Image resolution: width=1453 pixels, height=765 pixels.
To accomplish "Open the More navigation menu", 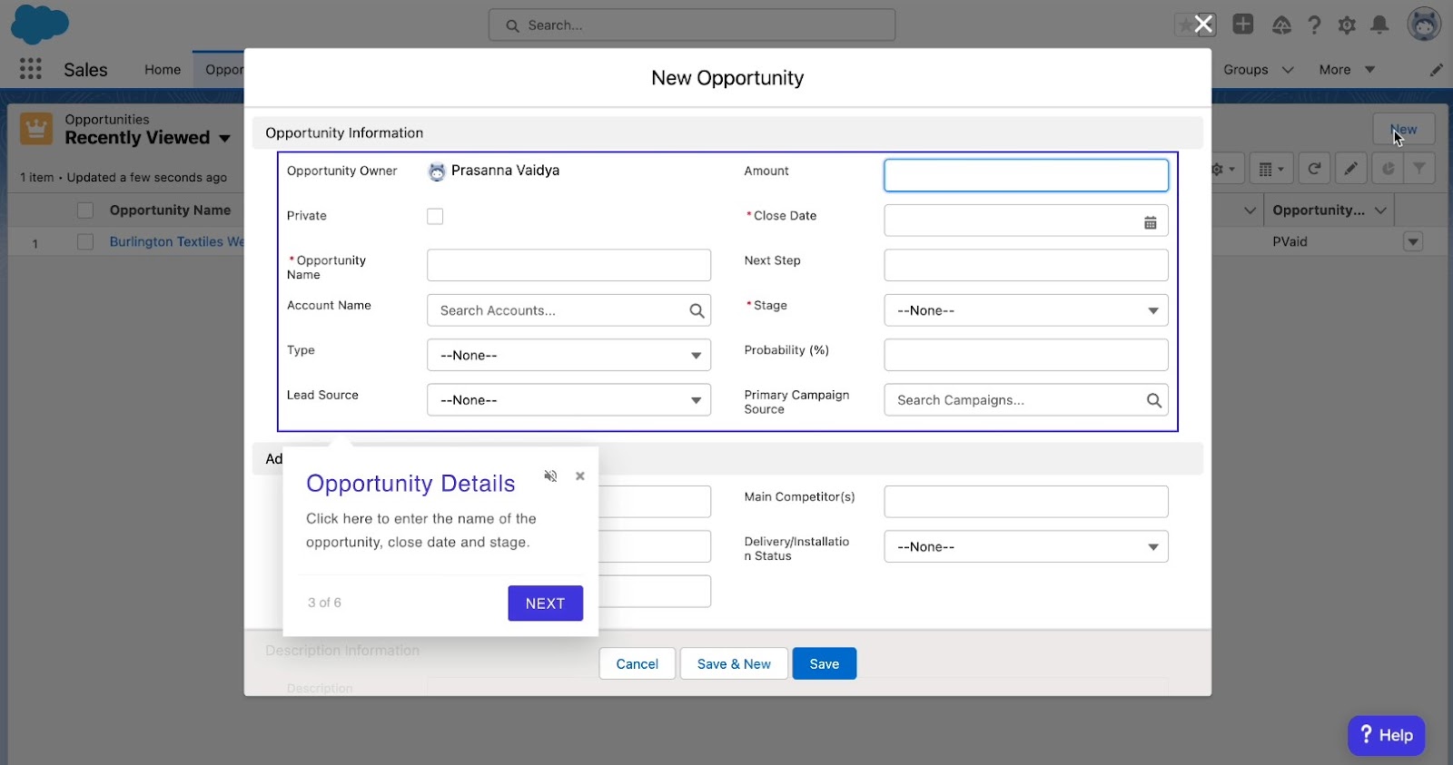I will click(x=1347, y=70).
